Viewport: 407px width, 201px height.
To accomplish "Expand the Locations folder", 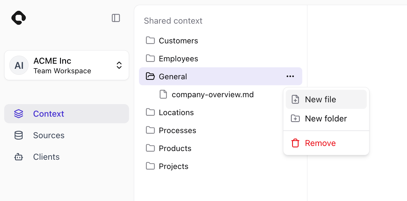I will pyautogui.click(x=221, y=112).
